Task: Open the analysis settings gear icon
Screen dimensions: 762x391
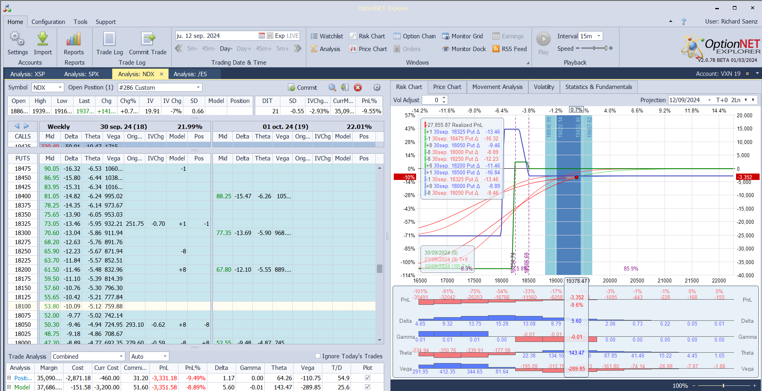Action: 377,87
